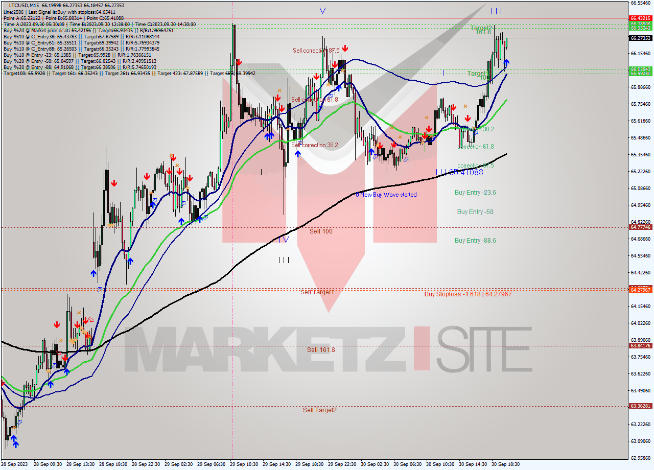Click the 'Sell correction 38.2' label

pos(315,145)
